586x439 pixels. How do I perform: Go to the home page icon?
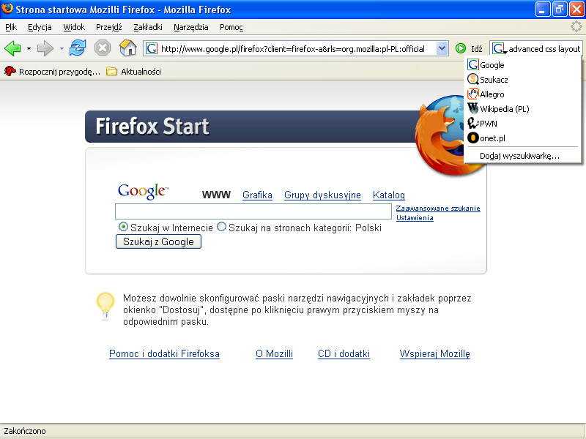(x=127, y=48)
